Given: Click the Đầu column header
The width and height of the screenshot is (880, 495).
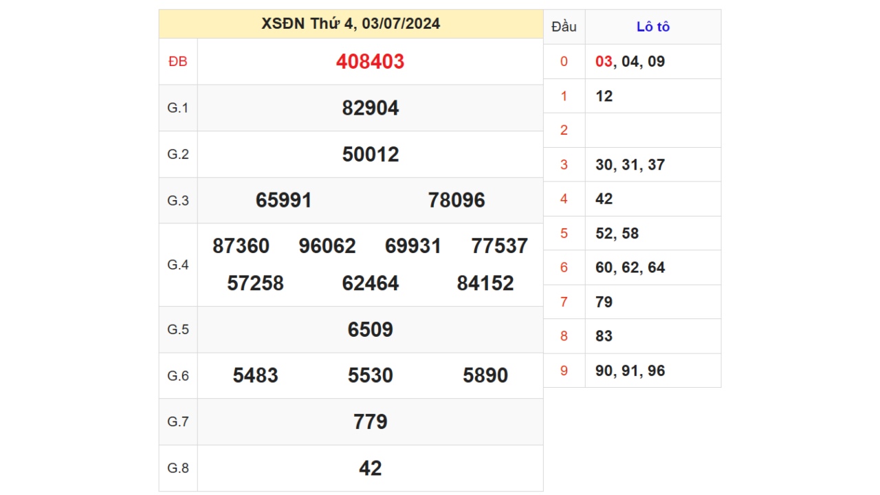Looking at the screenshot, I should pos(564,27).
